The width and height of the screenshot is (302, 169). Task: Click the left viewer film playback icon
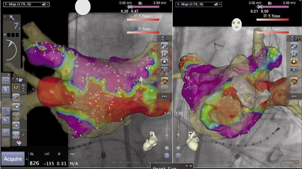(x=165, y=70)
